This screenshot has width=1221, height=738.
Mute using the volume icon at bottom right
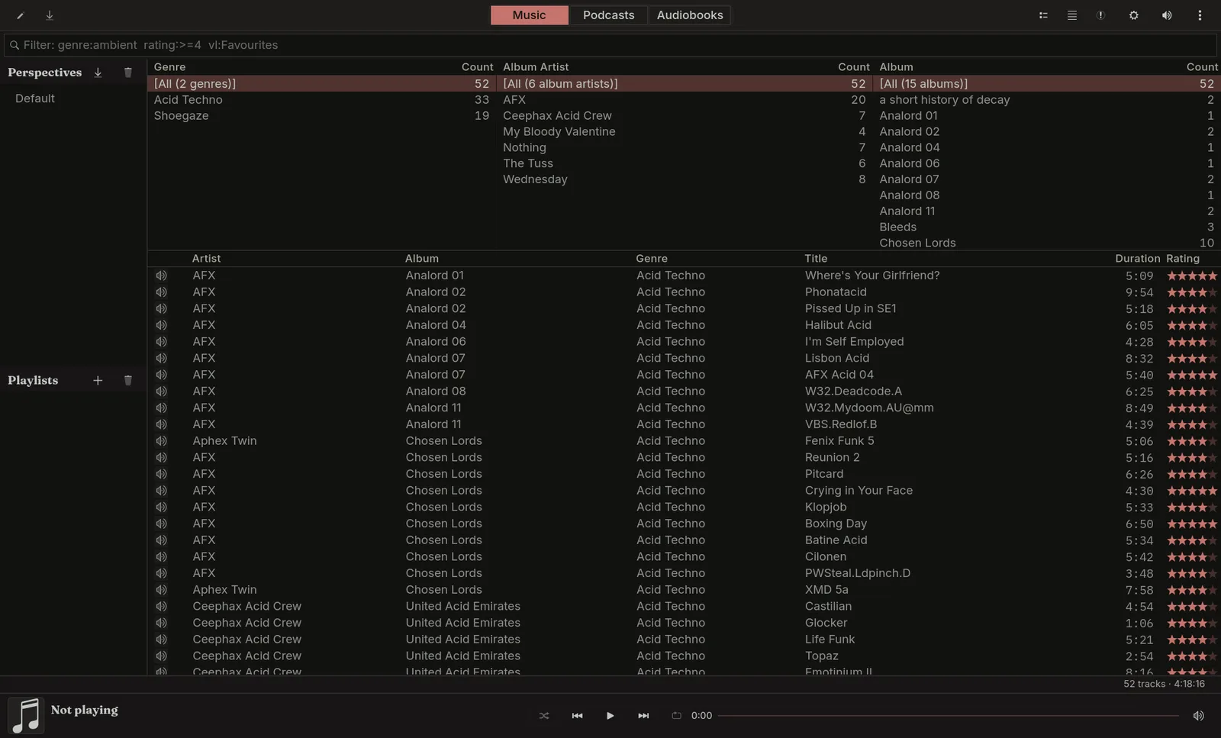pyautogui.click(x=1198, y=716)
